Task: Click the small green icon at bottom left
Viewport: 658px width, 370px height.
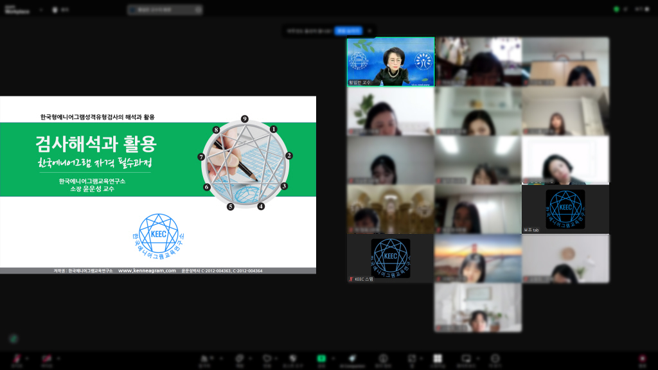Action: coord(14,338)
